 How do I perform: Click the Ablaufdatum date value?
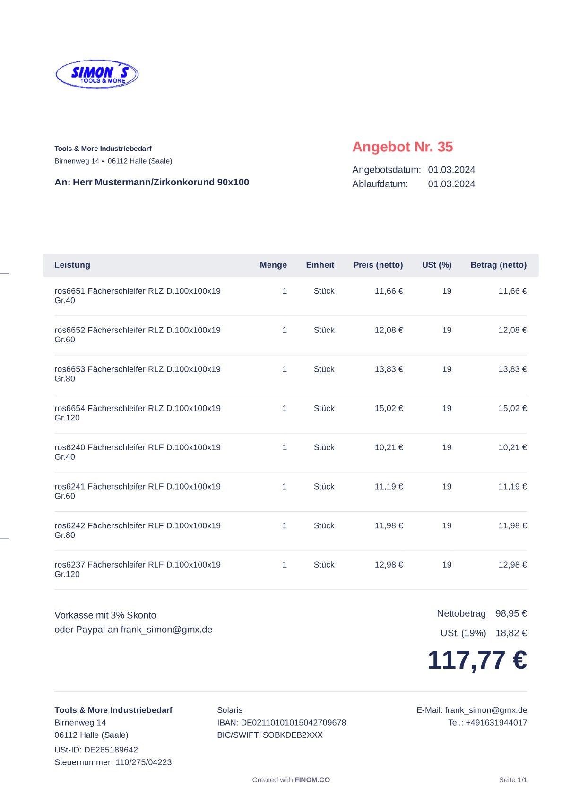[451, 184]
